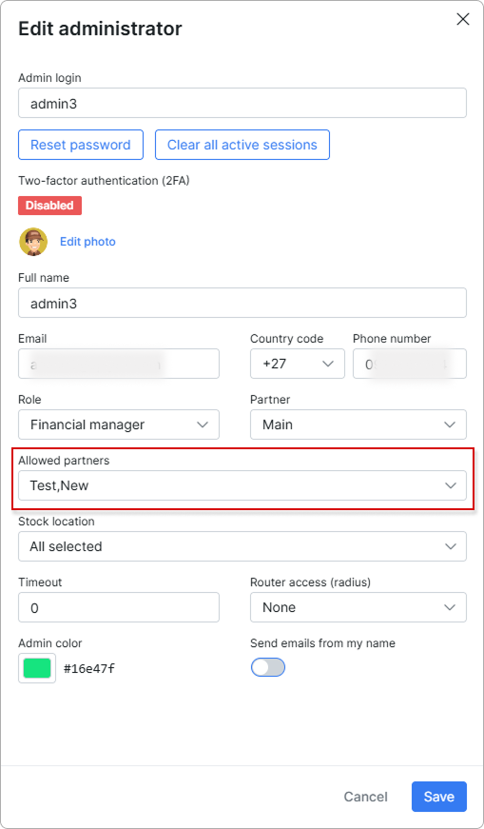Open the Partner dropdown set to Main

(358, 424)
